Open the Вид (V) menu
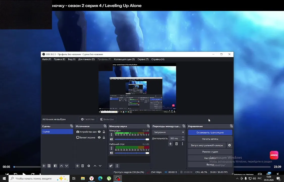Image resolution: width=284 pixels, height=182 pixels. coord(71,59)
